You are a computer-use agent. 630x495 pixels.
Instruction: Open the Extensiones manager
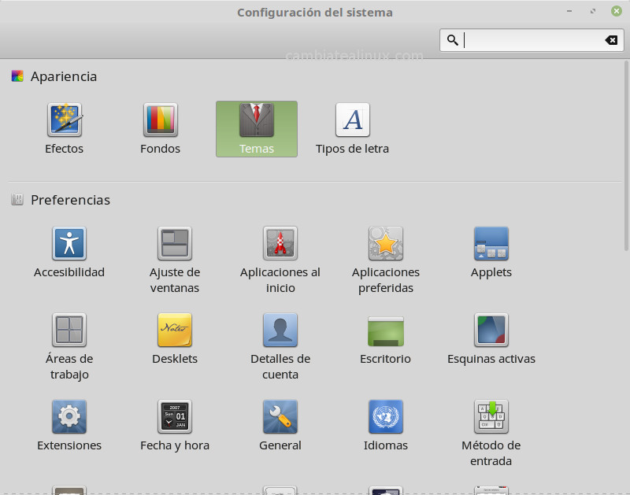point(69,423)
